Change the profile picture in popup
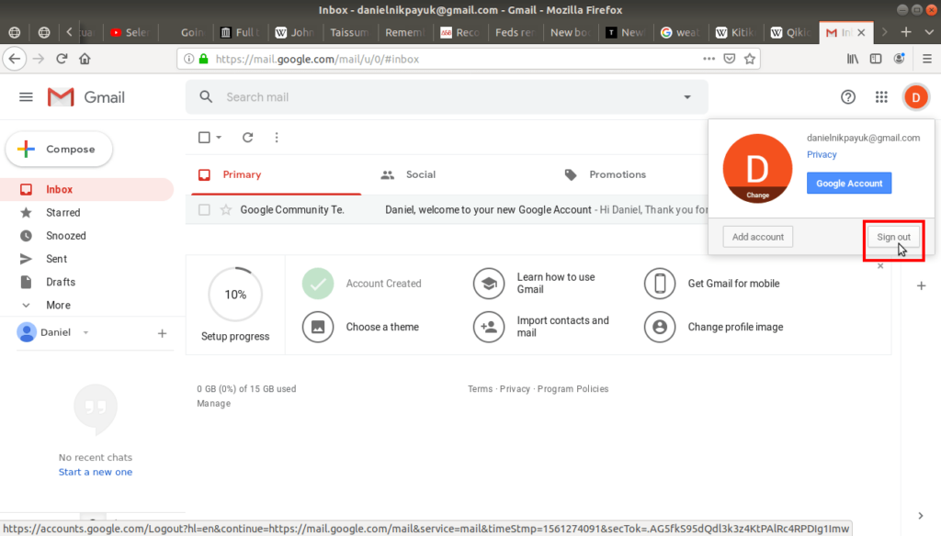This screenshot has width=941, height=536. click(757, 195)
